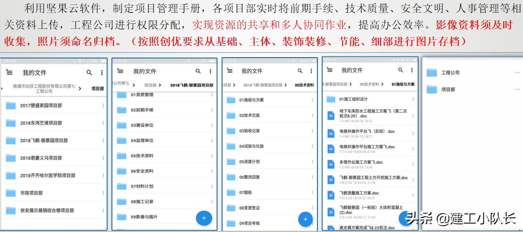Open overflow menu beside search on 2017楚盛家园项目部 screen

click(102, 73)
